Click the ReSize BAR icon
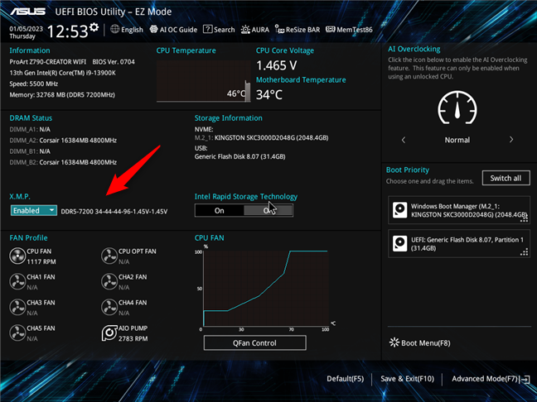This screenshot has height=402, width=537. 279,30
